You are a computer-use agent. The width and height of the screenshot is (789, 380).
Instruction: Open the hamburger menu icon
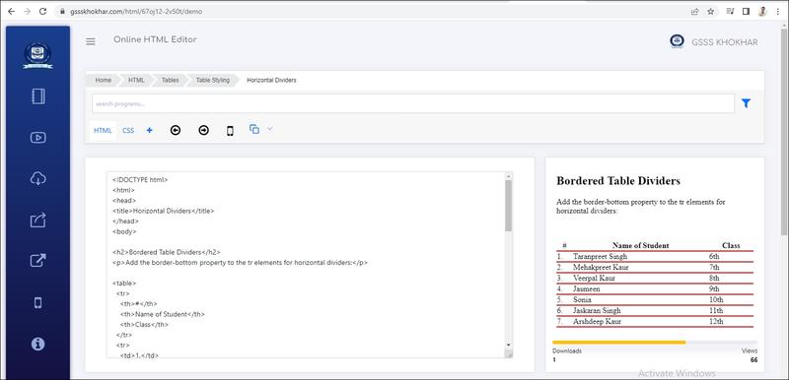(91, 41)
